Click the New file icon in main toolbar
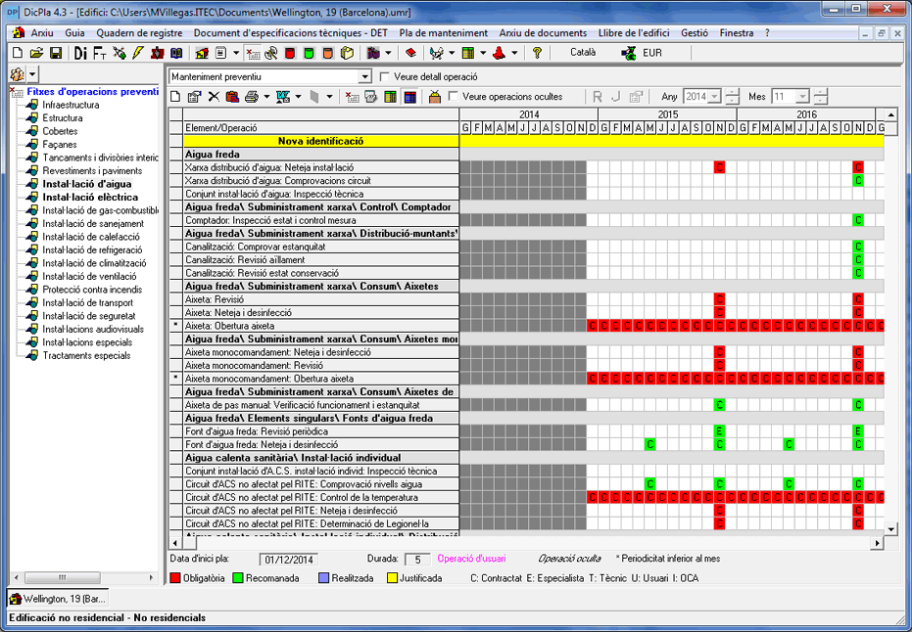912x632 pixels. coord(18,54)
